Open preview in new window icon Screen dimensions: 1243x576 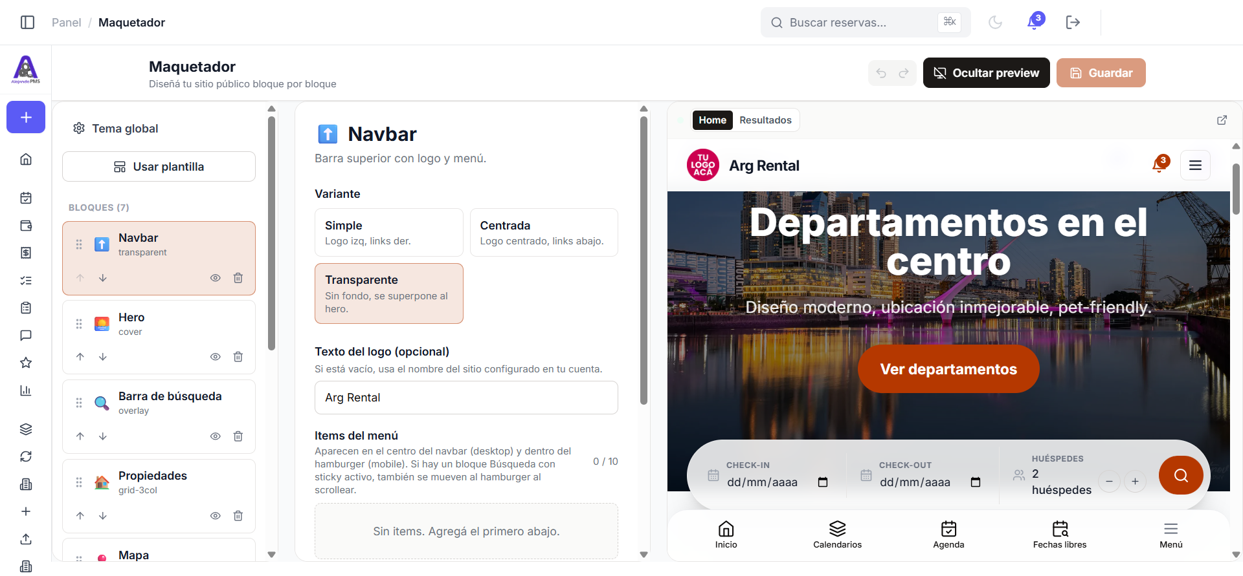(x=1222, y=120)
